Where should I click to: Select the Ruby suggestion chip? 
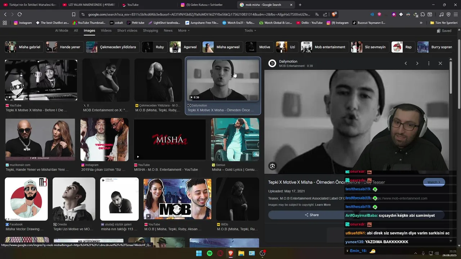tap(155, 47)
